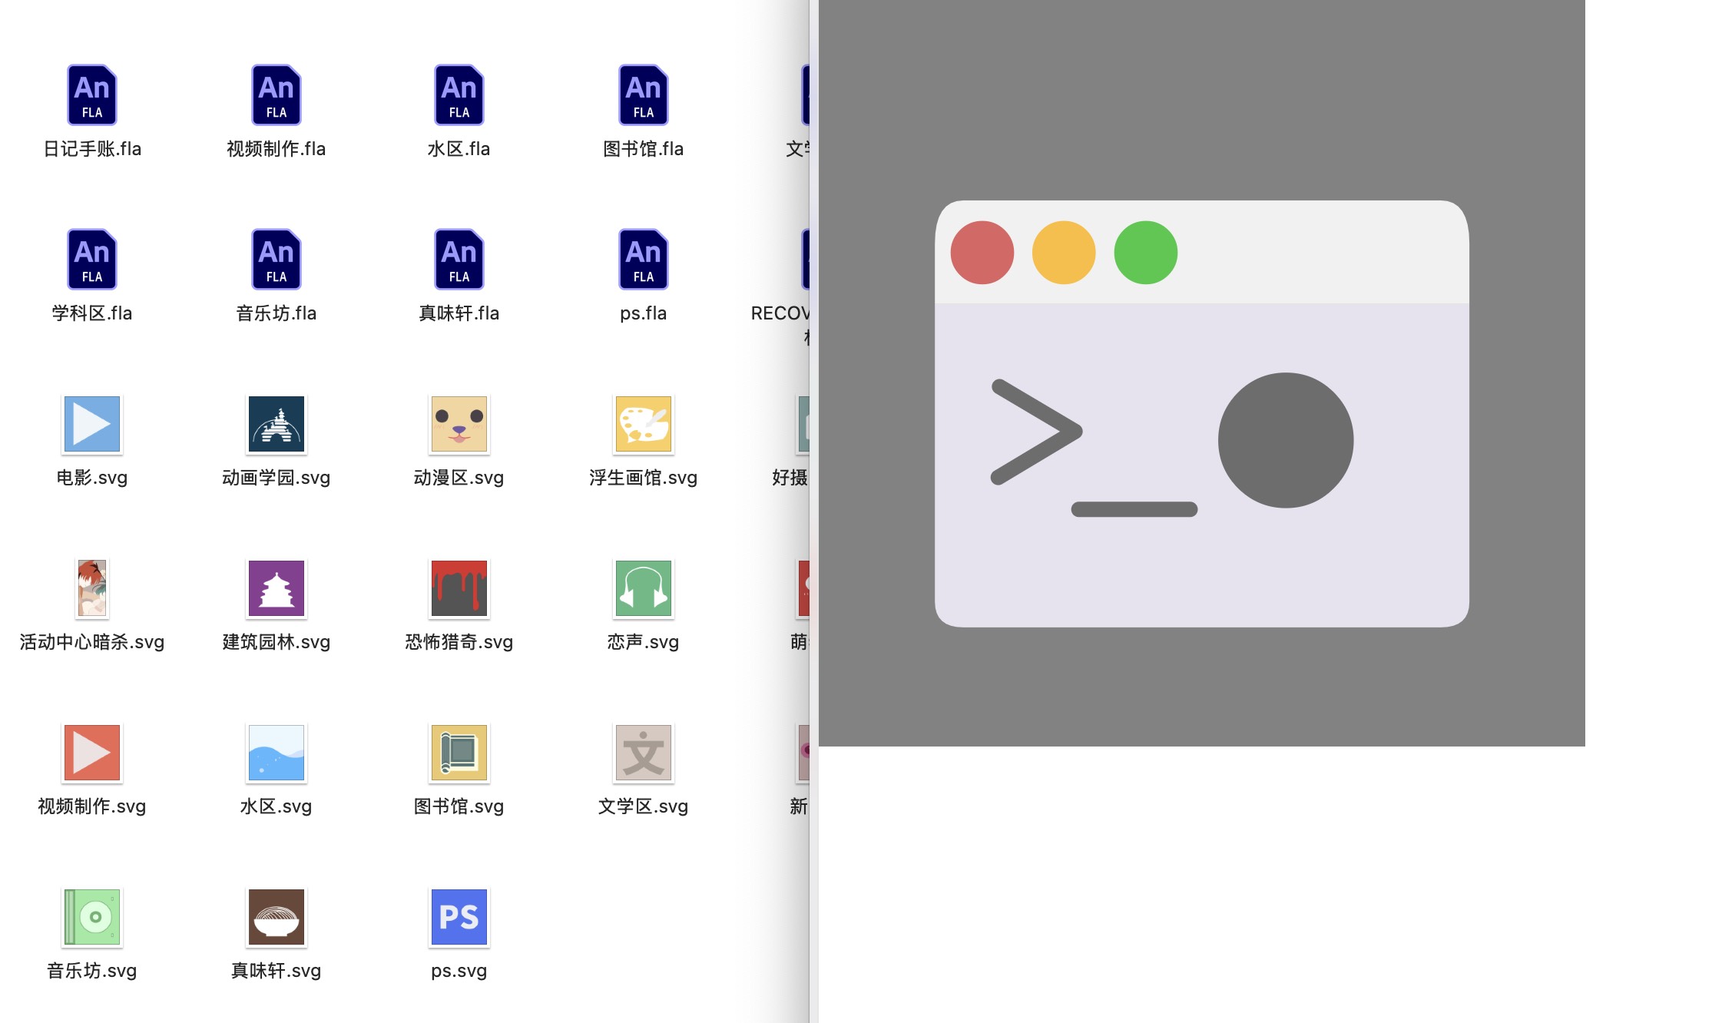The image size is (1722, 1023).
Task: Click the 恐怖猎奇.svg filename label
Action: pyautogui.click(x=459, y=642)
